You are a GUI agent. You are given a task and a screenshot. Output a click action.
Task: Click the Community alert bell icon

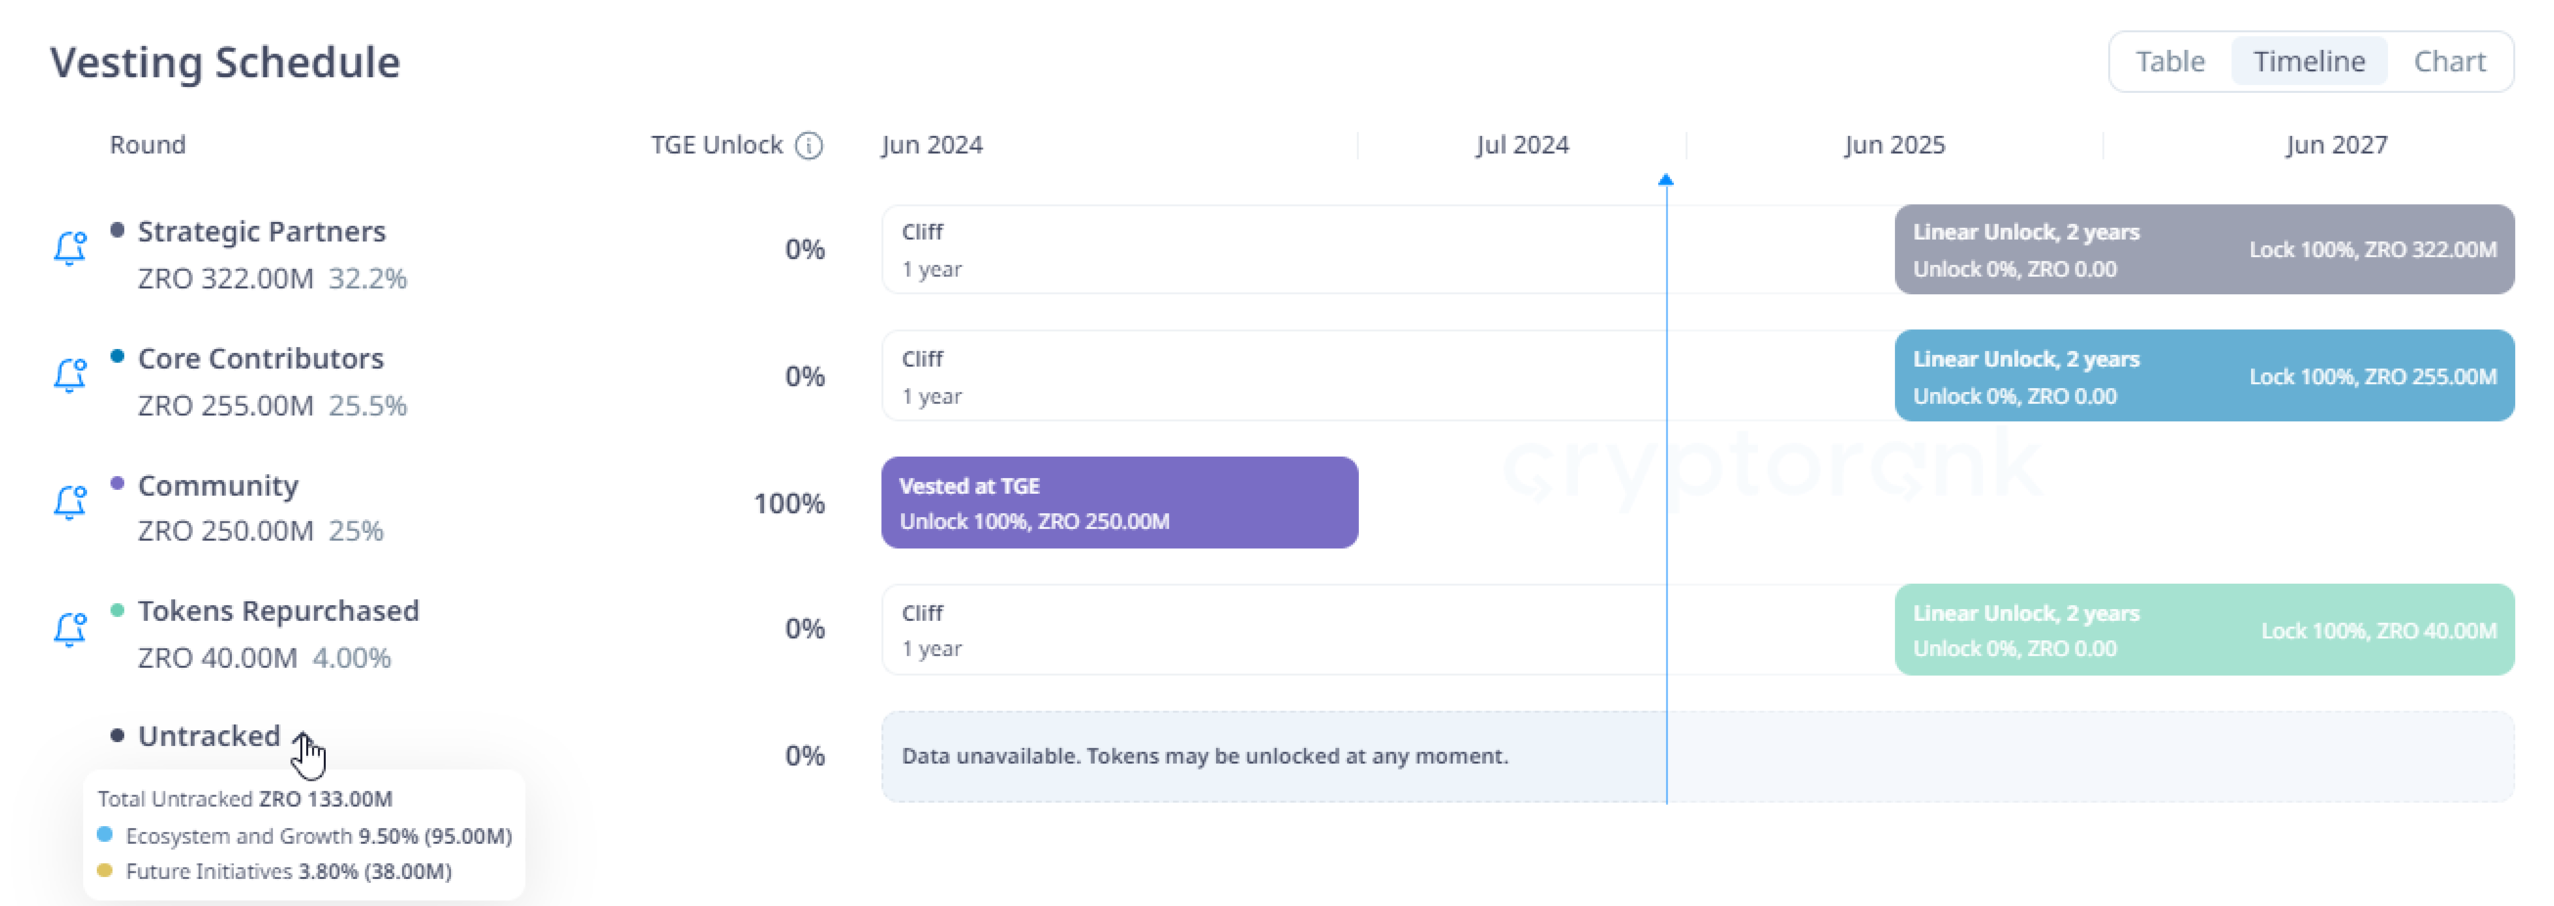click(x=69, y=502)
